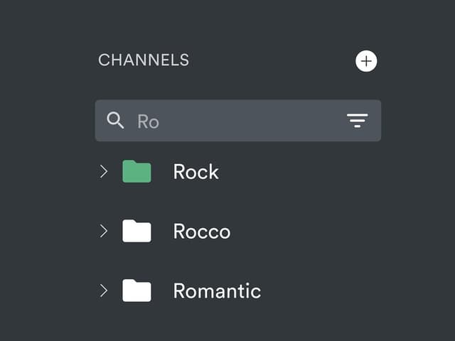
Task: Click the white Rocco folder icon
Action: click(136, 231)
